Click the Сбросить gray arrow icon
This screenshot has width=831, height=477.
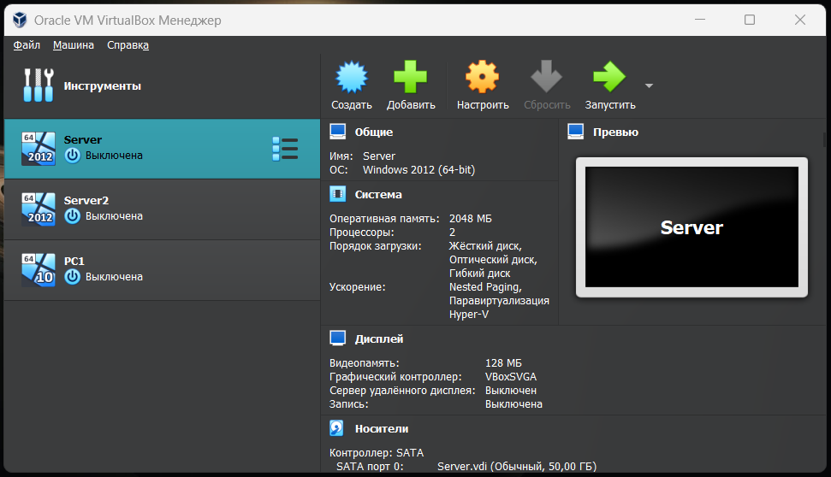point(546,77)
